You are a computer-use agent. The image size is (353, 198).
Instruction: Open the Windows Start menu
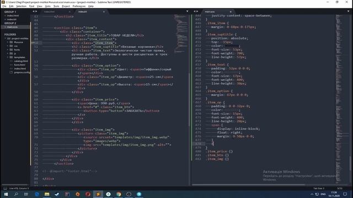[x=6, y=194]
